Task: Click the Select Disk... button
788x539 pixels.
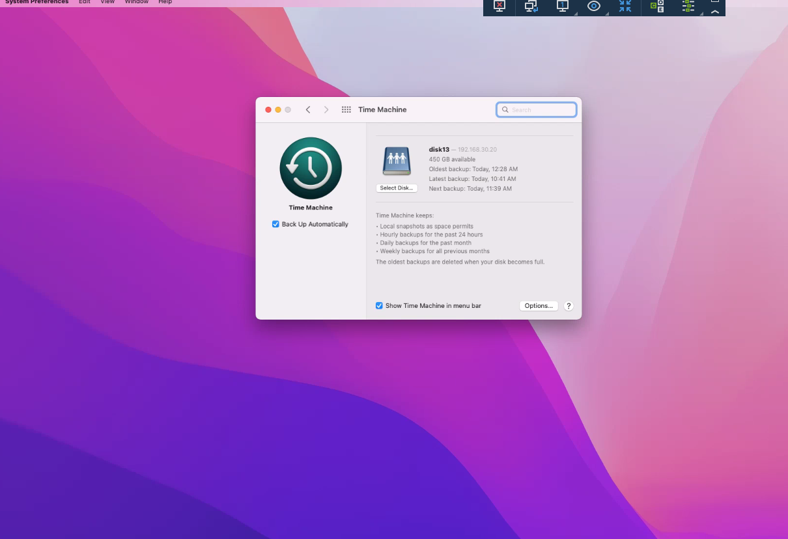Action: coord(397,188)
